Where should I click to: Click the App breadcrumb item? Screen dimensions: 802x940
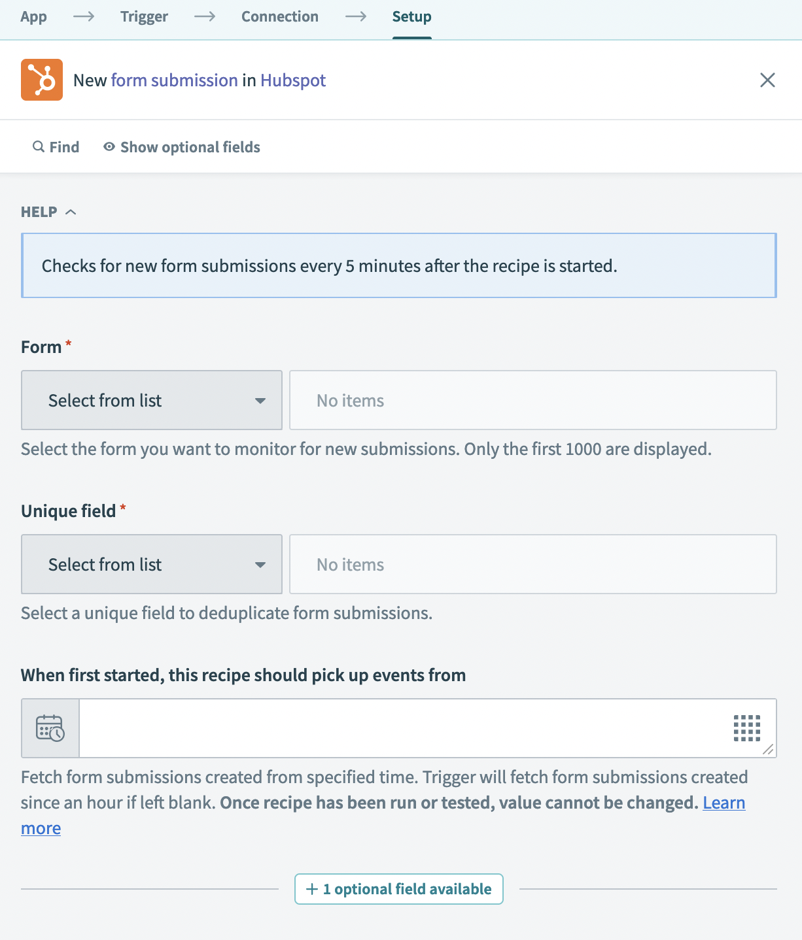coord(33,16)
